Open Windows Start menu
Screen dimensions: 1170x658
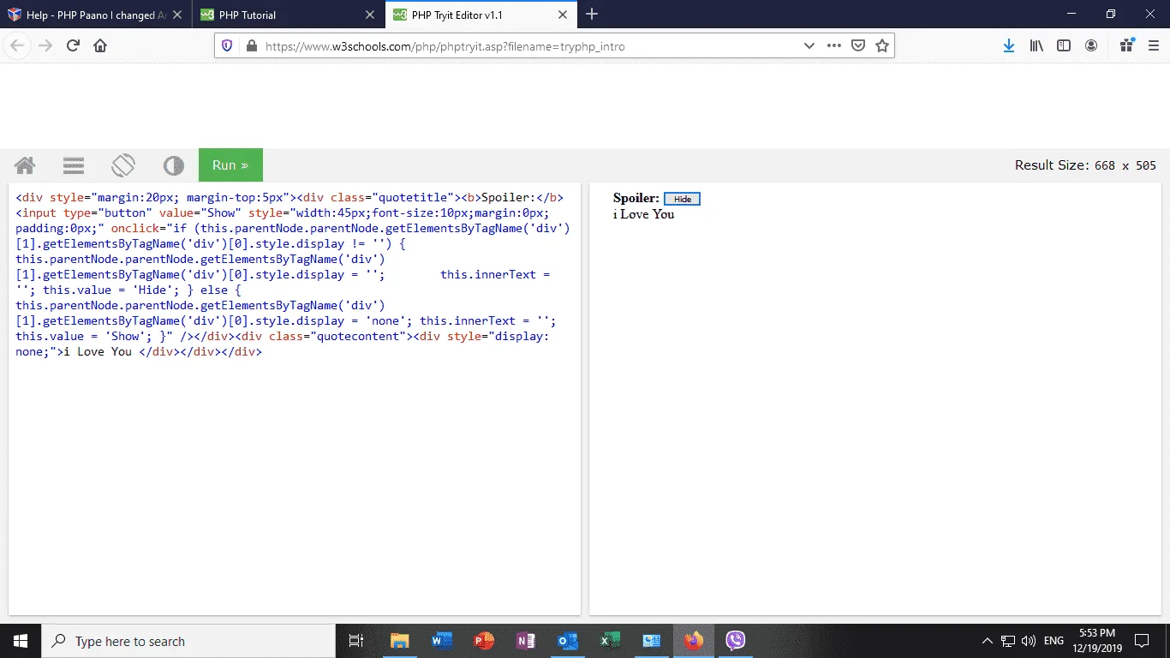click(x=21, y=641)
